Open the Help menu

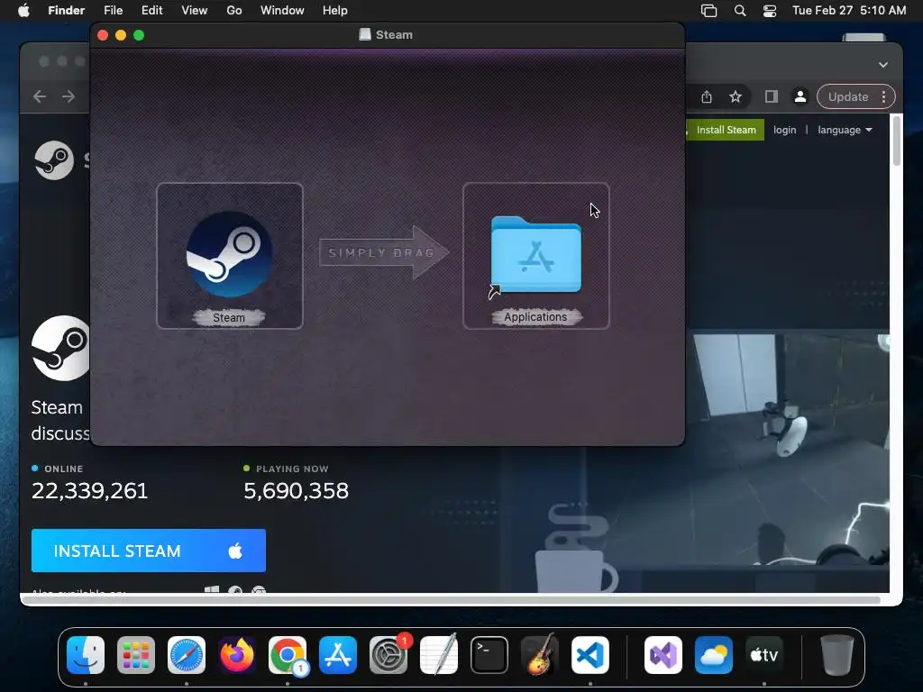point(335,11)
